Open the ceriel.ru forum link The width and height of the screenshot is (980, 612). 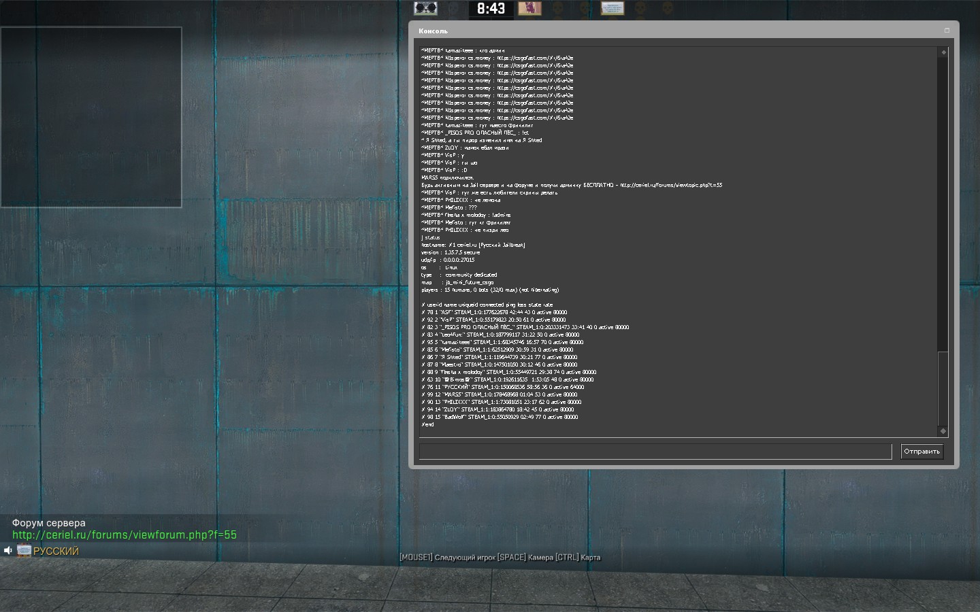click(x=125, y=535)
